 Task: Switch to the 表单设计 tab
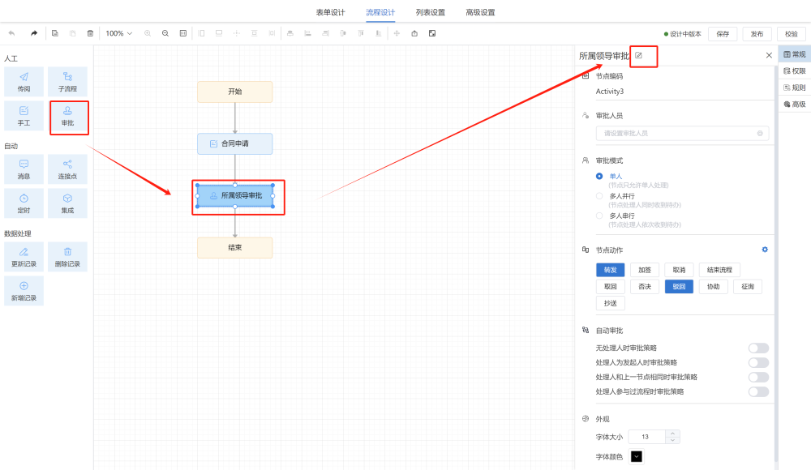(x=330, y=12)
